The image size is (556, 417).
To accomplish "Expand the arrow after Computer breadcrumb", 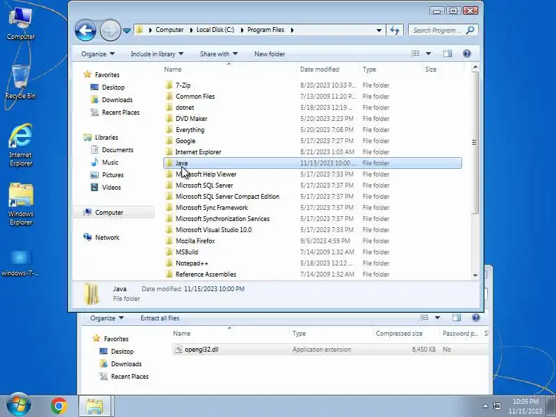I will tap(191, 30).
